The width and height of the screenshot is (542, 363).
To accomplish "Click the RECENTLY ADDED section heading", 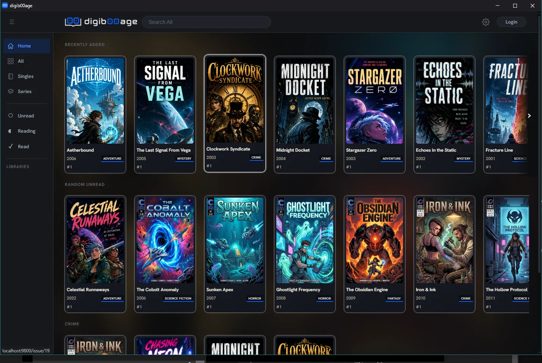I will click(x=85, y=44).
